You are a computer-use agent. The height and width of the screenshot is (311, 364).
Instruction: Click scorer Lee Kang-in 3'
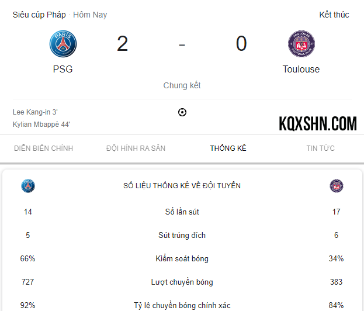pyautogui.click(x=35, y=112)
